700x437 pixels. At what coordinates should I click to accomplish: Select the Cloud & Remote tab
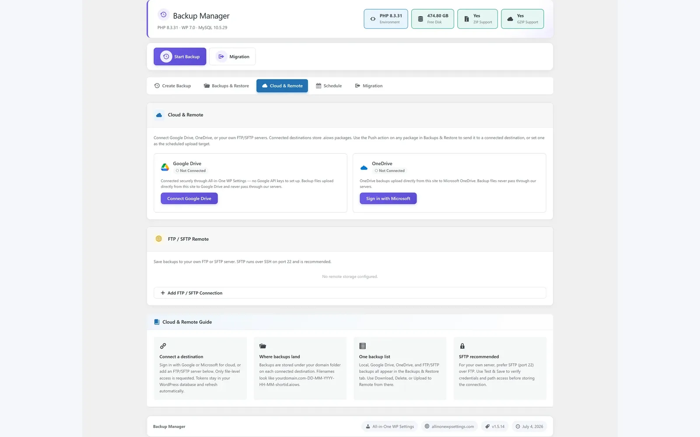point(282,86)
